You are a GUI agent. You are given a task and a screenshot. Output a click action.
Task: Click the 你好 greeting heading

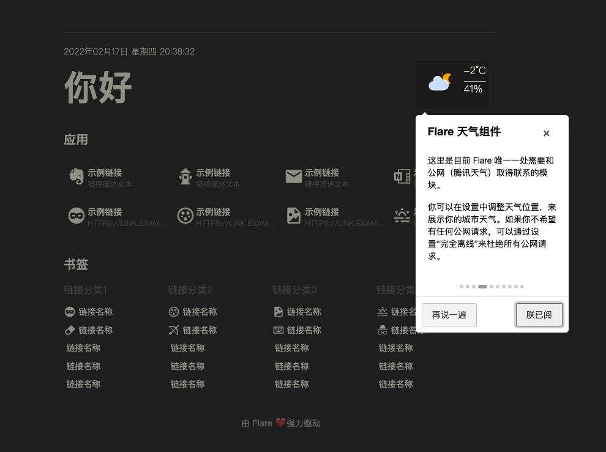(98, 87)
